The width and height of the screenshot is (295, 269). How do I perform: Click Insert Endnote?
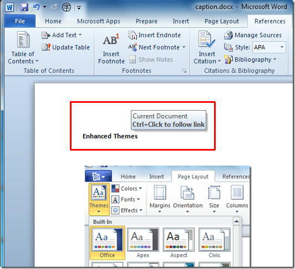coord(155,35)
